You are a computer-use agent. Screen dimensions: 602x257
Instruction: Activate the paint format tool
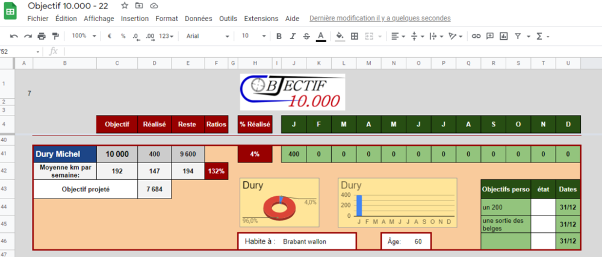coord(55,36)
